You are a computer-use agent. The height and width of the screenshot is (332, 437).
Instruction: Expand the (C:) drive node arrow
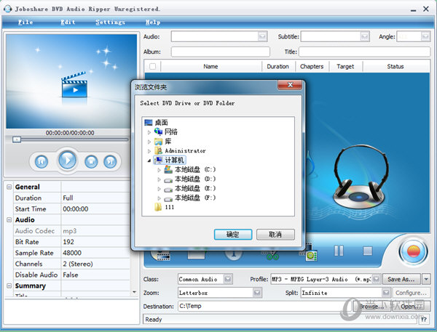click(159, 170)
